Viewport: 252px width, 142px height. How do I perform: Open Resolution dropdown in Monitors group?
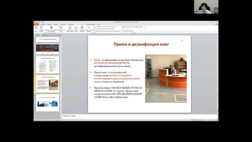point(138,27)
